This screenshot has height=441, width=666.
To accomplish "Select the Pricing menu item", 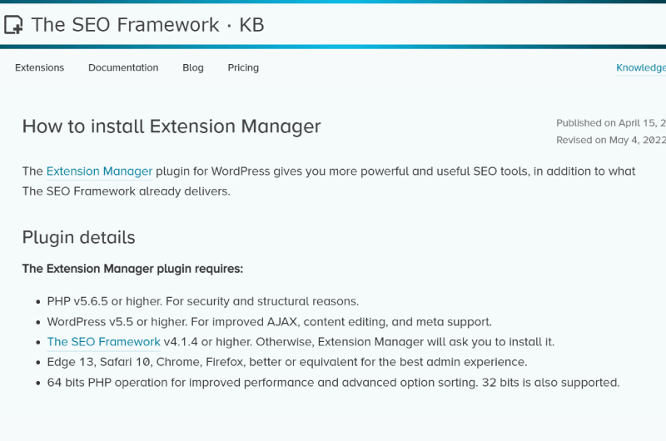I will click(243, 67).
